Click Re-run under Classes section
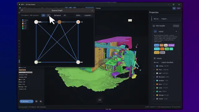 pos(156,62)
